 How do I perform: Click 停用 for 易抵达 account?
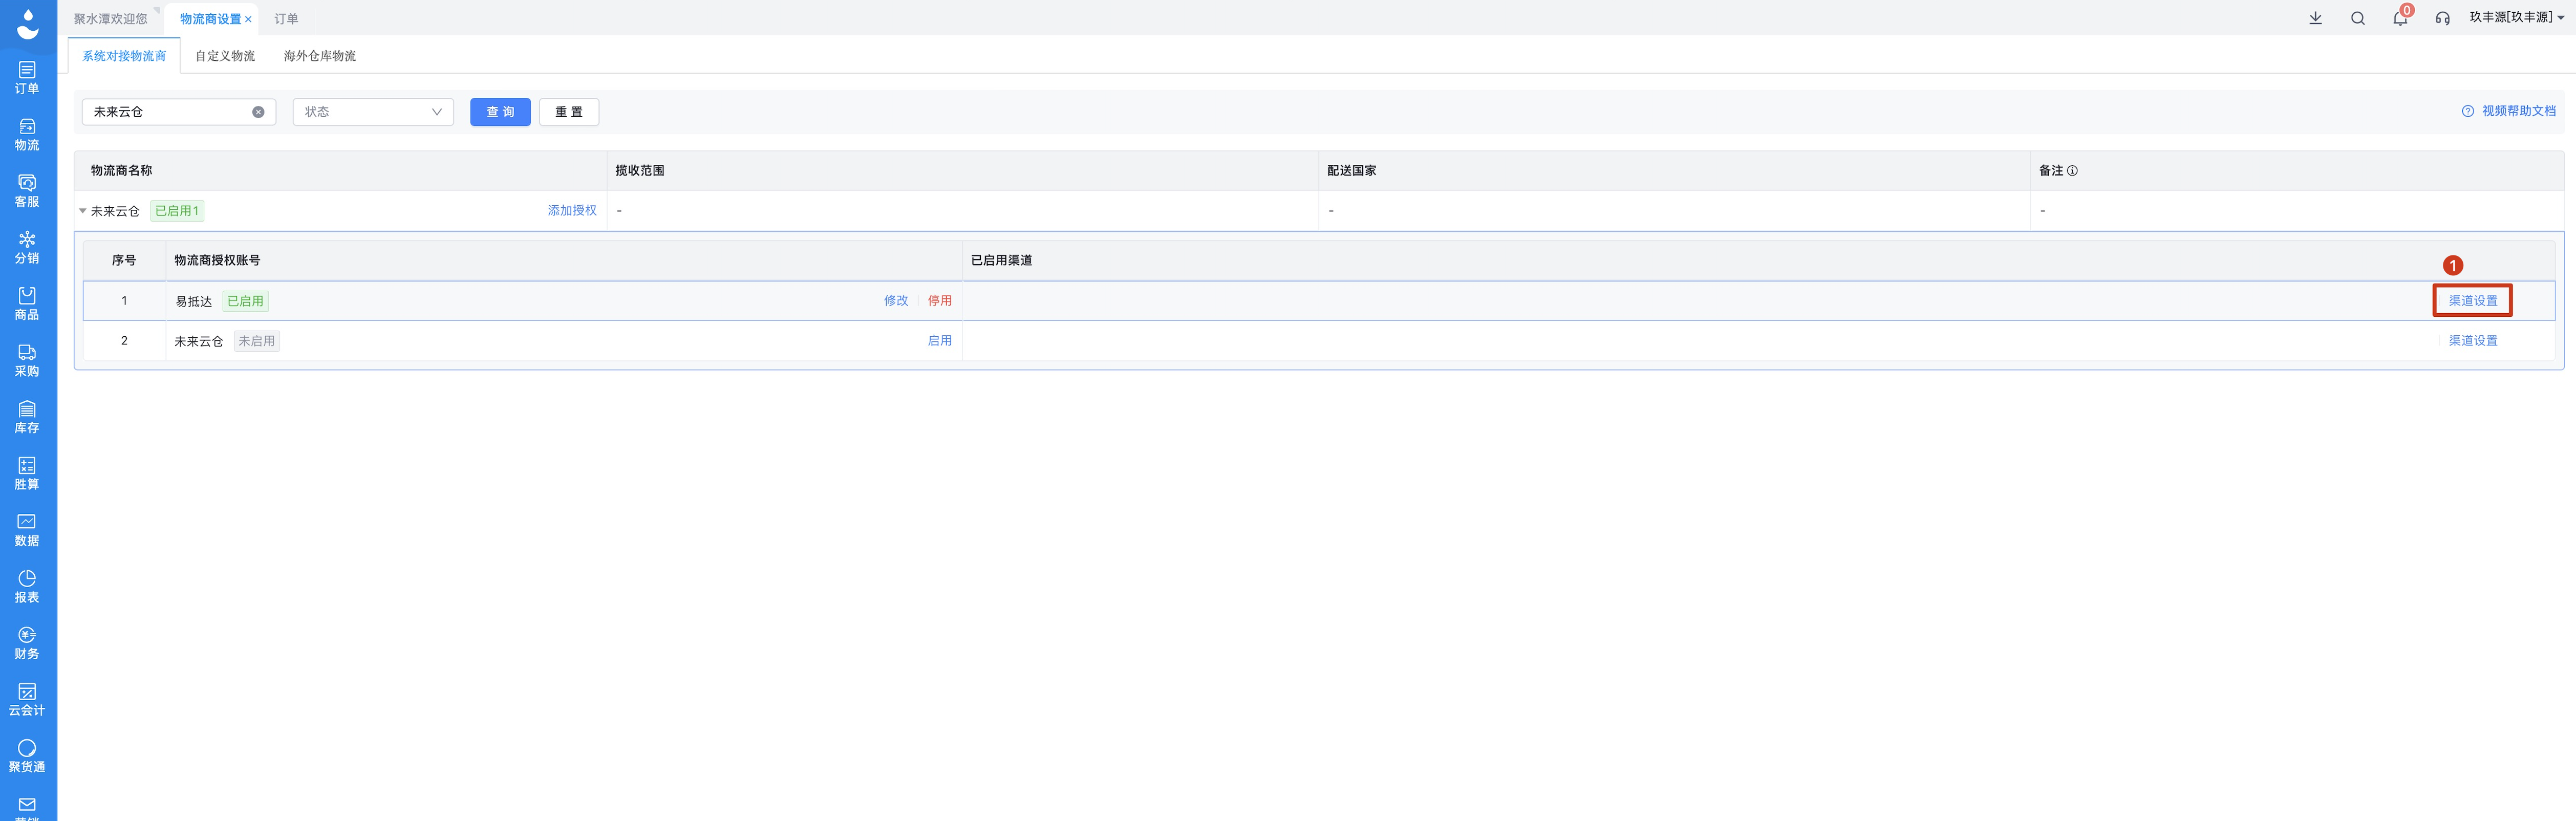(x=940, y=301)
